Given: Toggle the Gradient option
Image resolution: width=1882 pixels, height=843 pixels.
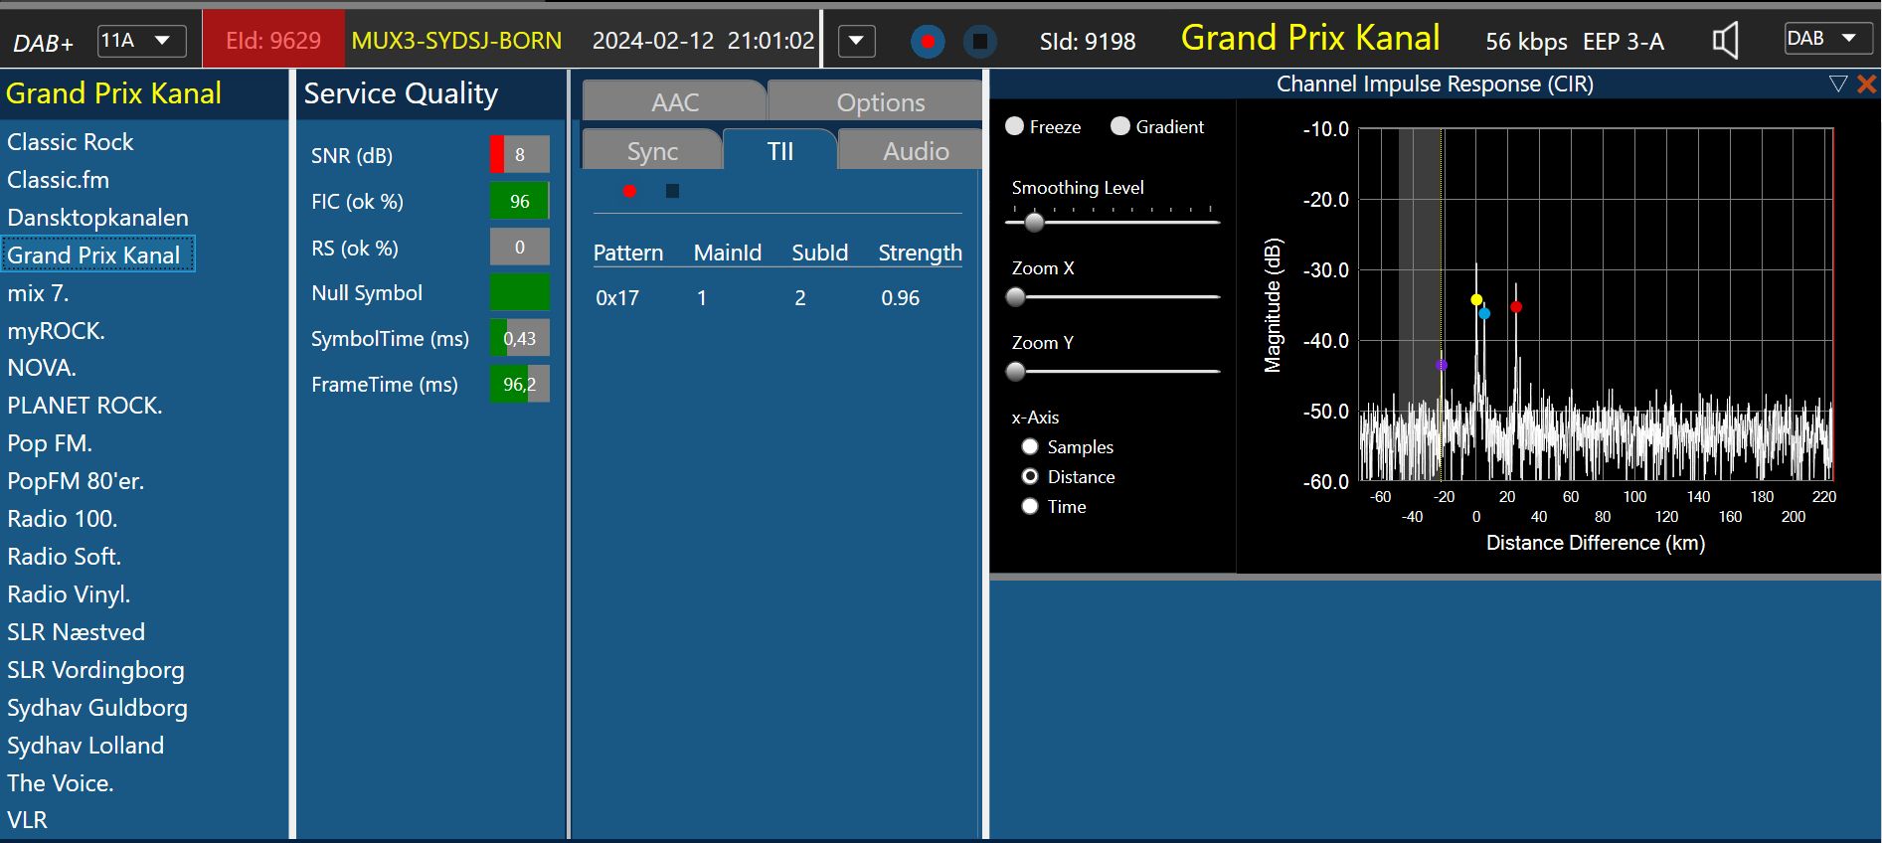Looking at the screenshot, I should 1120,126.
